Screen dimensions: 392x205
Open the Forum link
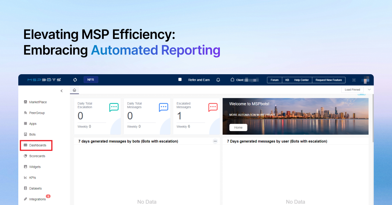coord(274,80)
